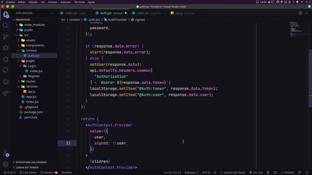Click Go Live server button
This screenshot has width=312, height=175.
pos(256,173)
